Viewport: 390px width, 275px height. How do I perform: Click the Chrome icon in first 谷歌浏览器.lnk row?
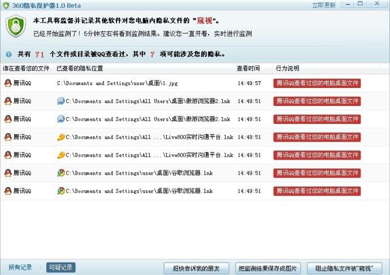coord(61,173)
